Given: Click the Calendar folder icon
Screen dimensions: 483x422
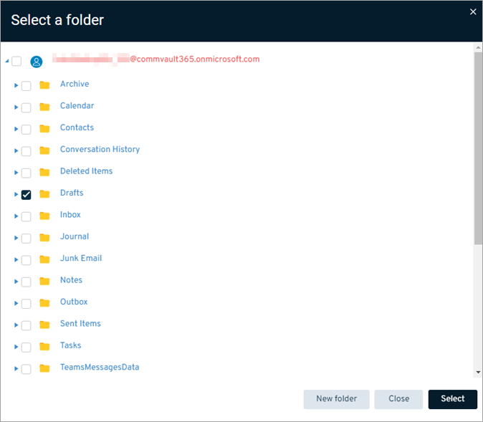Looking at the screenshot, I should pyautogui.click(x=44, y=107).
